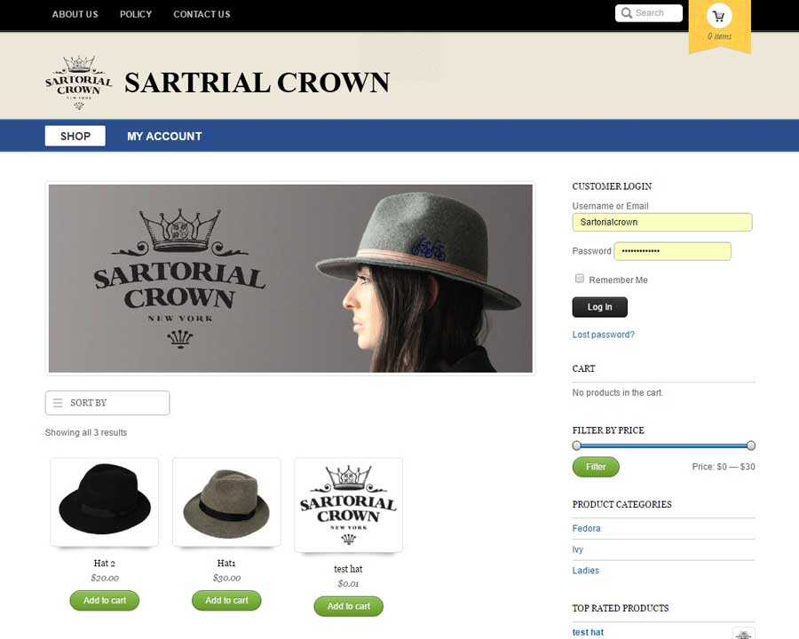
Task: Click the right price slider handle
Action: point(750,446)
